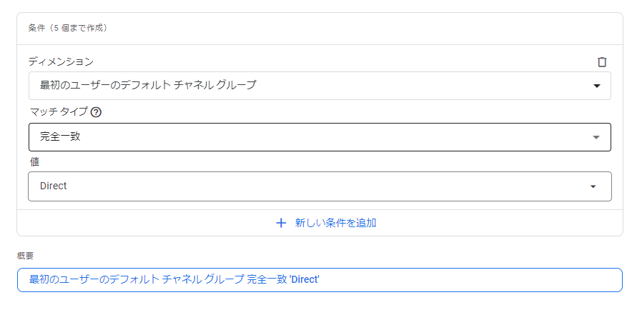The image size is (637, 310).
Task: Add a new condition via 新しい条件を追加
Action: coord(335,223)
